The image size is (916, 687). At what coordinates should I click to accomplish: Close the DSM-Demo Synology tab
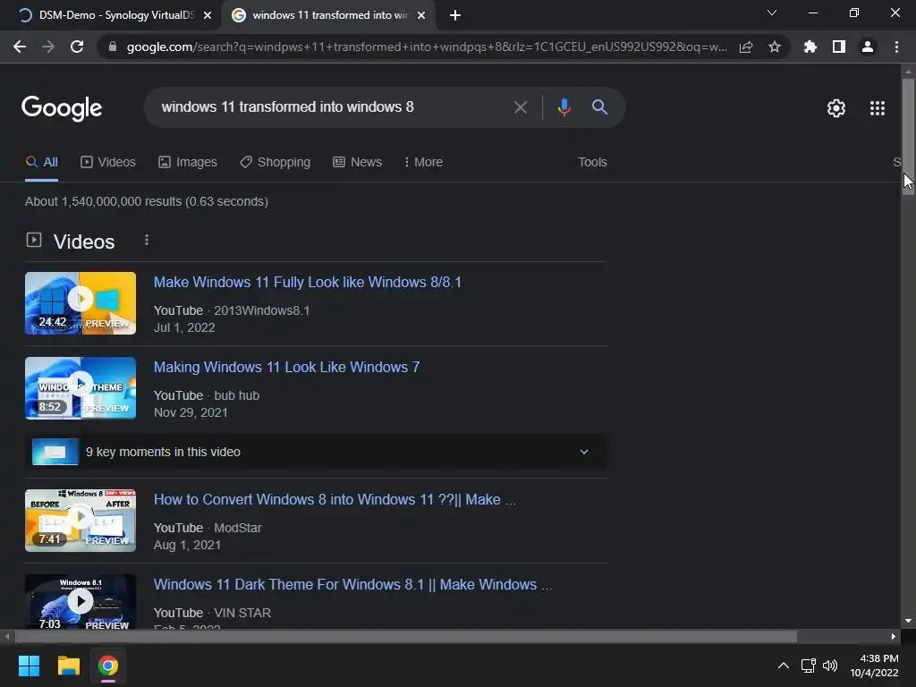(x=208, y=16)
